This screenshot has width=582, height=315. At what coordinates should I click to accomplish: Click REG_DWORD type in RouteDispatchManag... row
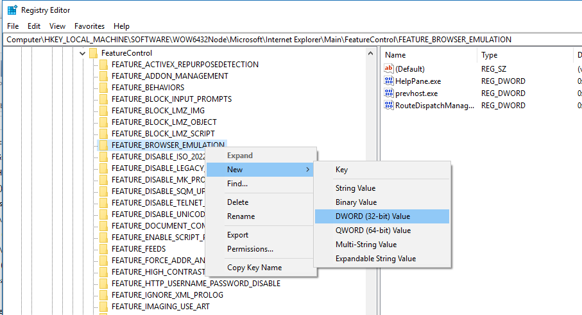coord(503,106)
